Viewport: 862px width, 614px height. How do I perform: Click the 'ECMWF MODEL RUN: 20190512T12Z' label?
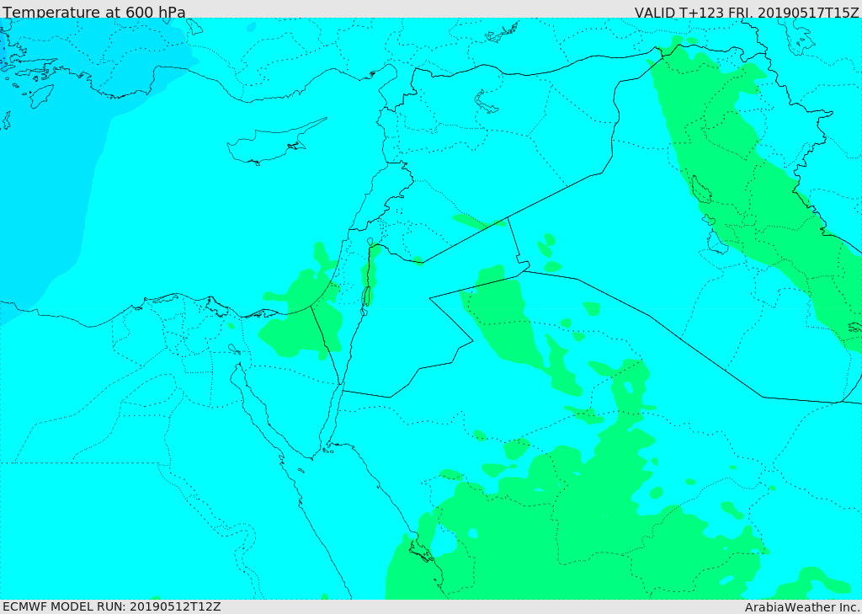(x=112, y=606)
